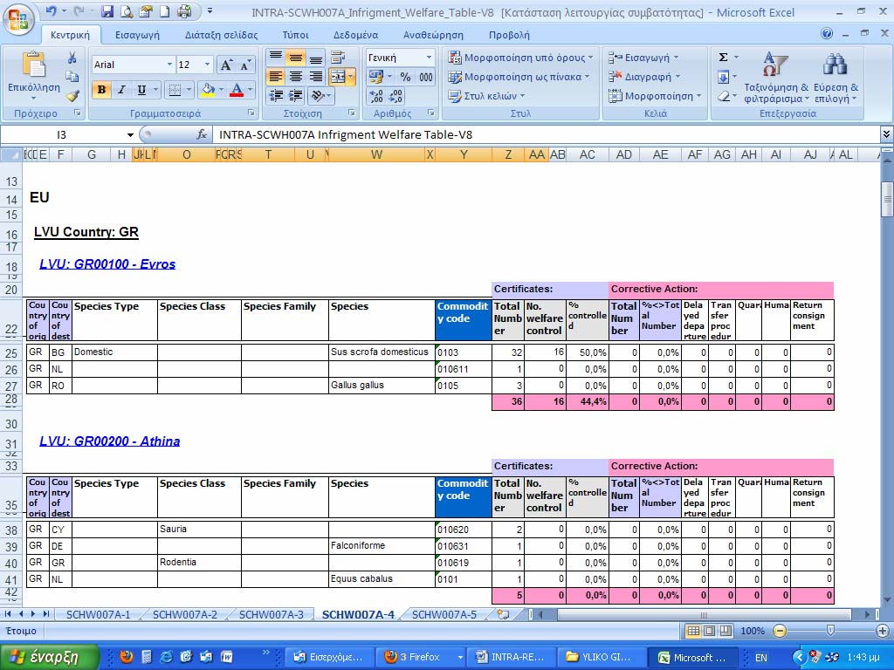The height and width of the screenshot is (670, 894).
Task: Switch to Normal view in status bar
Action: tap(693, 631)
